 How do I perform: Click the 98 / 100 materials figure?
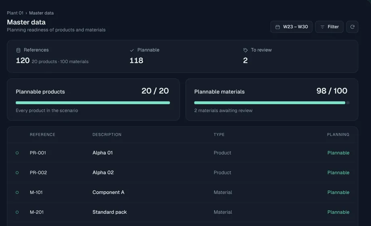pos(332,91)
